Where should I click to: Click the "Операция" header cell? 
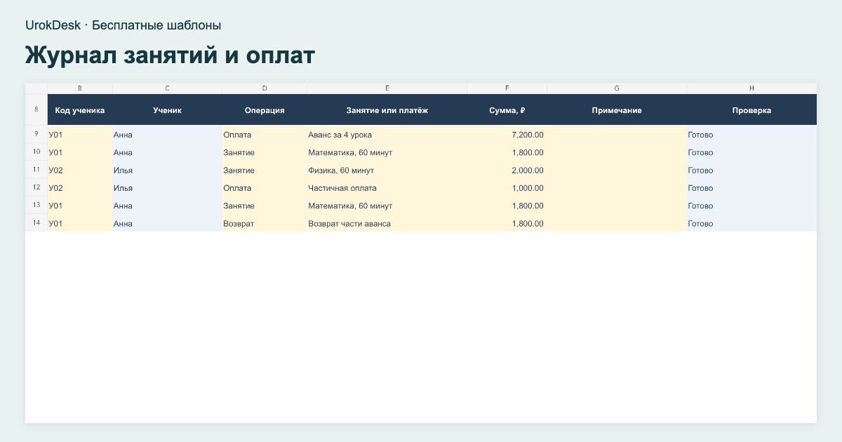[265, 110]
